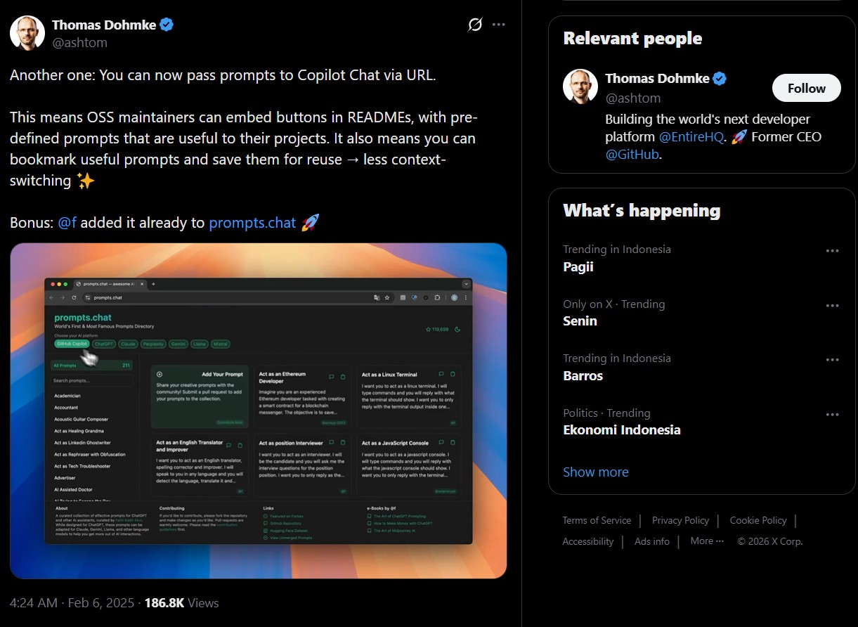Follow Thomas Dohmke

point(806,88)
